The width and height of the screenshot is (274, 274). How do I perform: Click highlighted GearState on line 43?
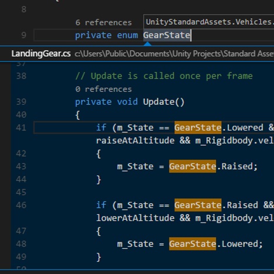(x=193, y=166)
